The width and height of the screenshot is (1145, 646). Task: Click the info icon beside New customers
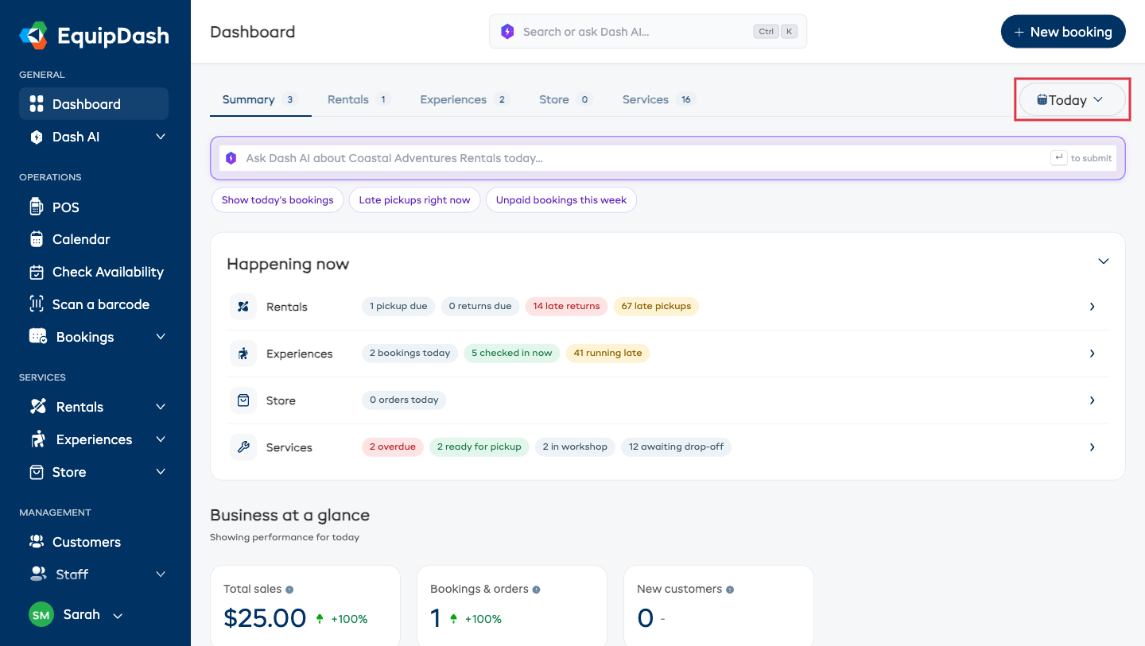click(x=730, y=590)
